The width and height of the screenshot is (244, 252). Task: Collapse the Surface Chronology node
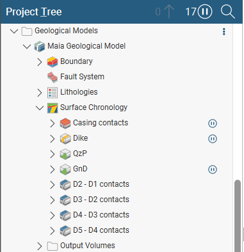coord(40,108)
